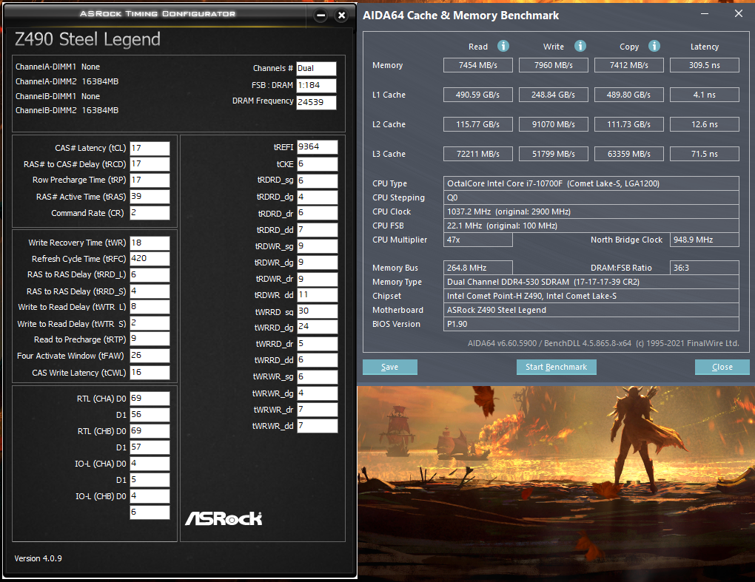Click Start Benchmark button
Viewport: 755px width, 582px height.
tap(556, 367)
